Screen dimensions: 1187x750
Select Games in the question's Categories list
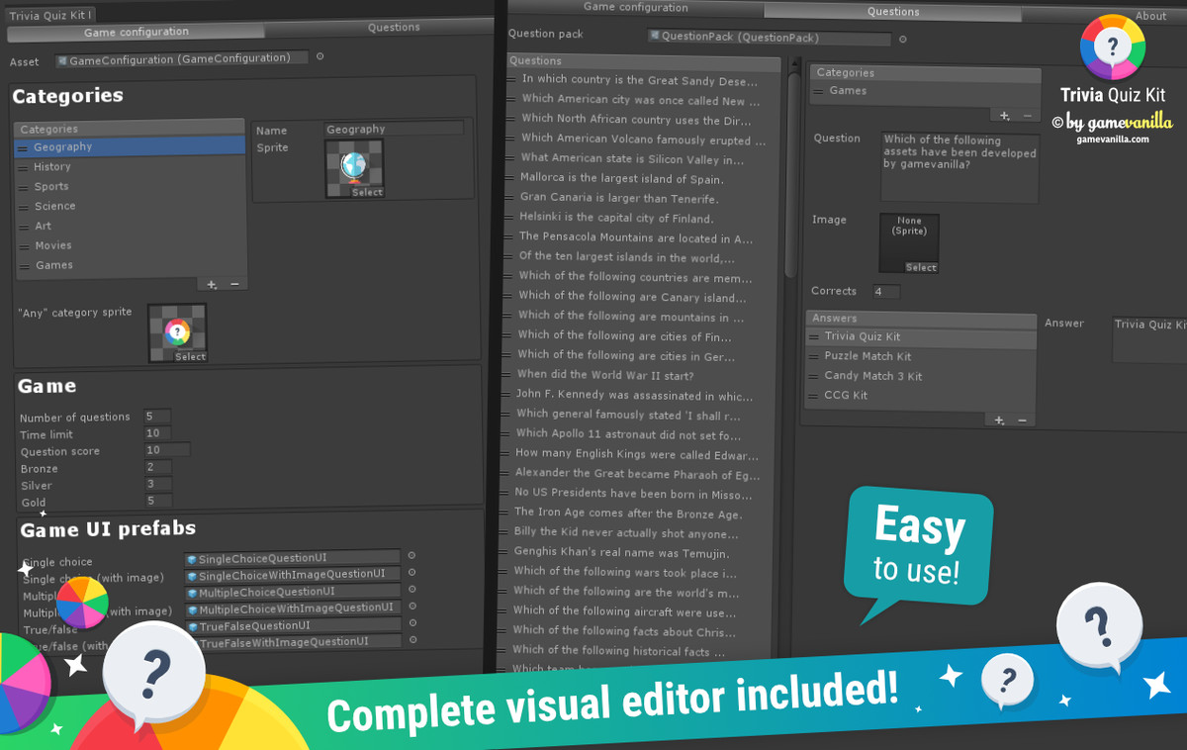925,91
